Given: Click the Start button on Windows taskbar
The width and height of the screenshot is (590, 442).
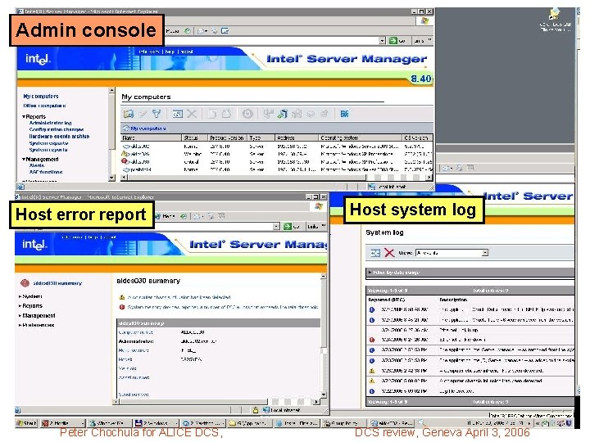Looking at the screenshot, I should [x=26, y=423].
